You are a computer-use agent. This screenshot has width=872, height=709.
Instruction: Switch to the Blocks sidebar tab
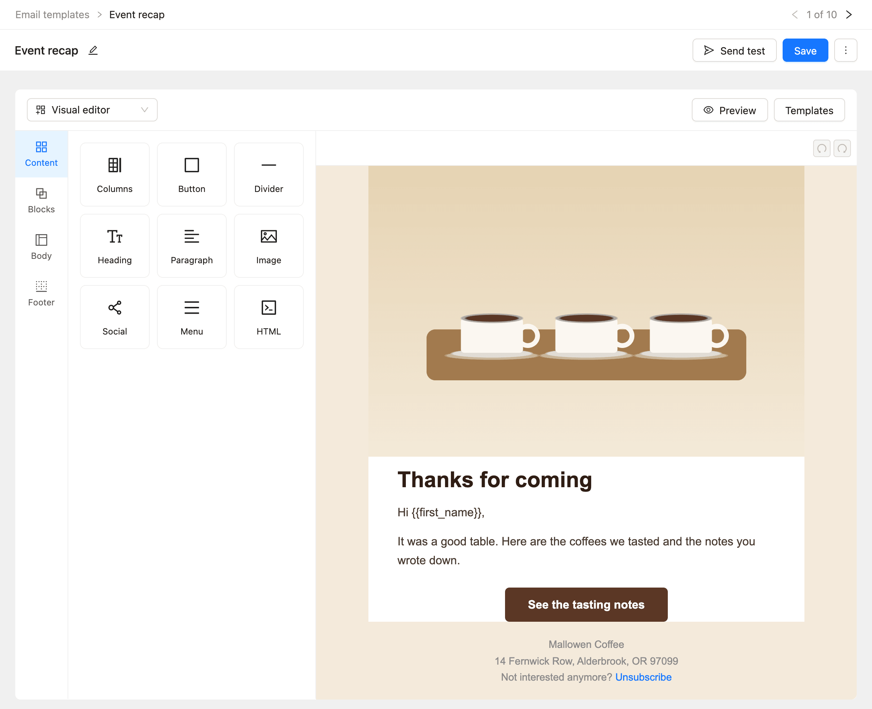41,201
